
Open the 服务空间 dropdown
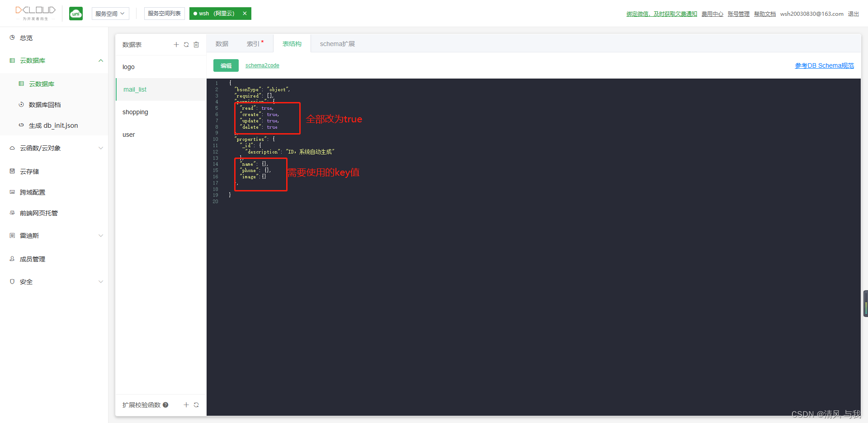coord(110,14)
